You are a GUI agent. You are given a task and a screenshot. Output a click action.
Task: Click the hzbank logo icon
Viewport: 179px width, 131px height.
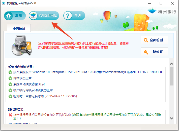tap(33, 16)
